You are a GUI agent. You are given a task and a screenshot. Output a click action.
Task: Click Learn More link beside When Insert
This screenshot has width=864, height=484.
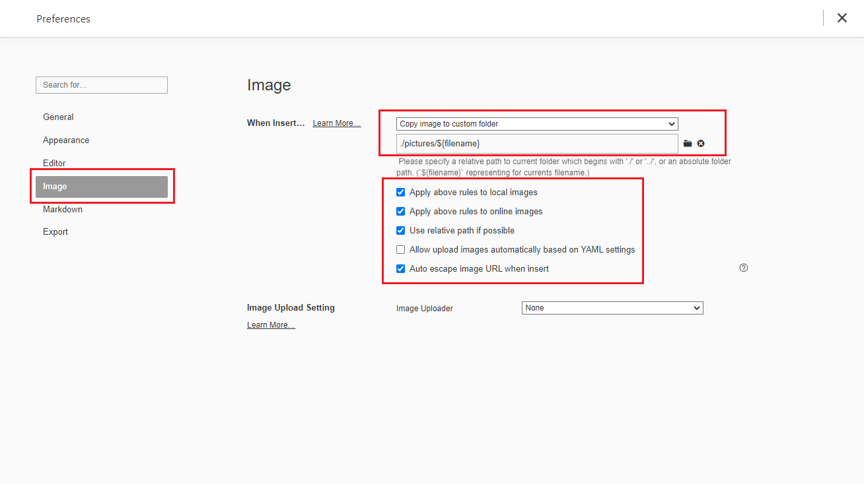coord(337,123)
